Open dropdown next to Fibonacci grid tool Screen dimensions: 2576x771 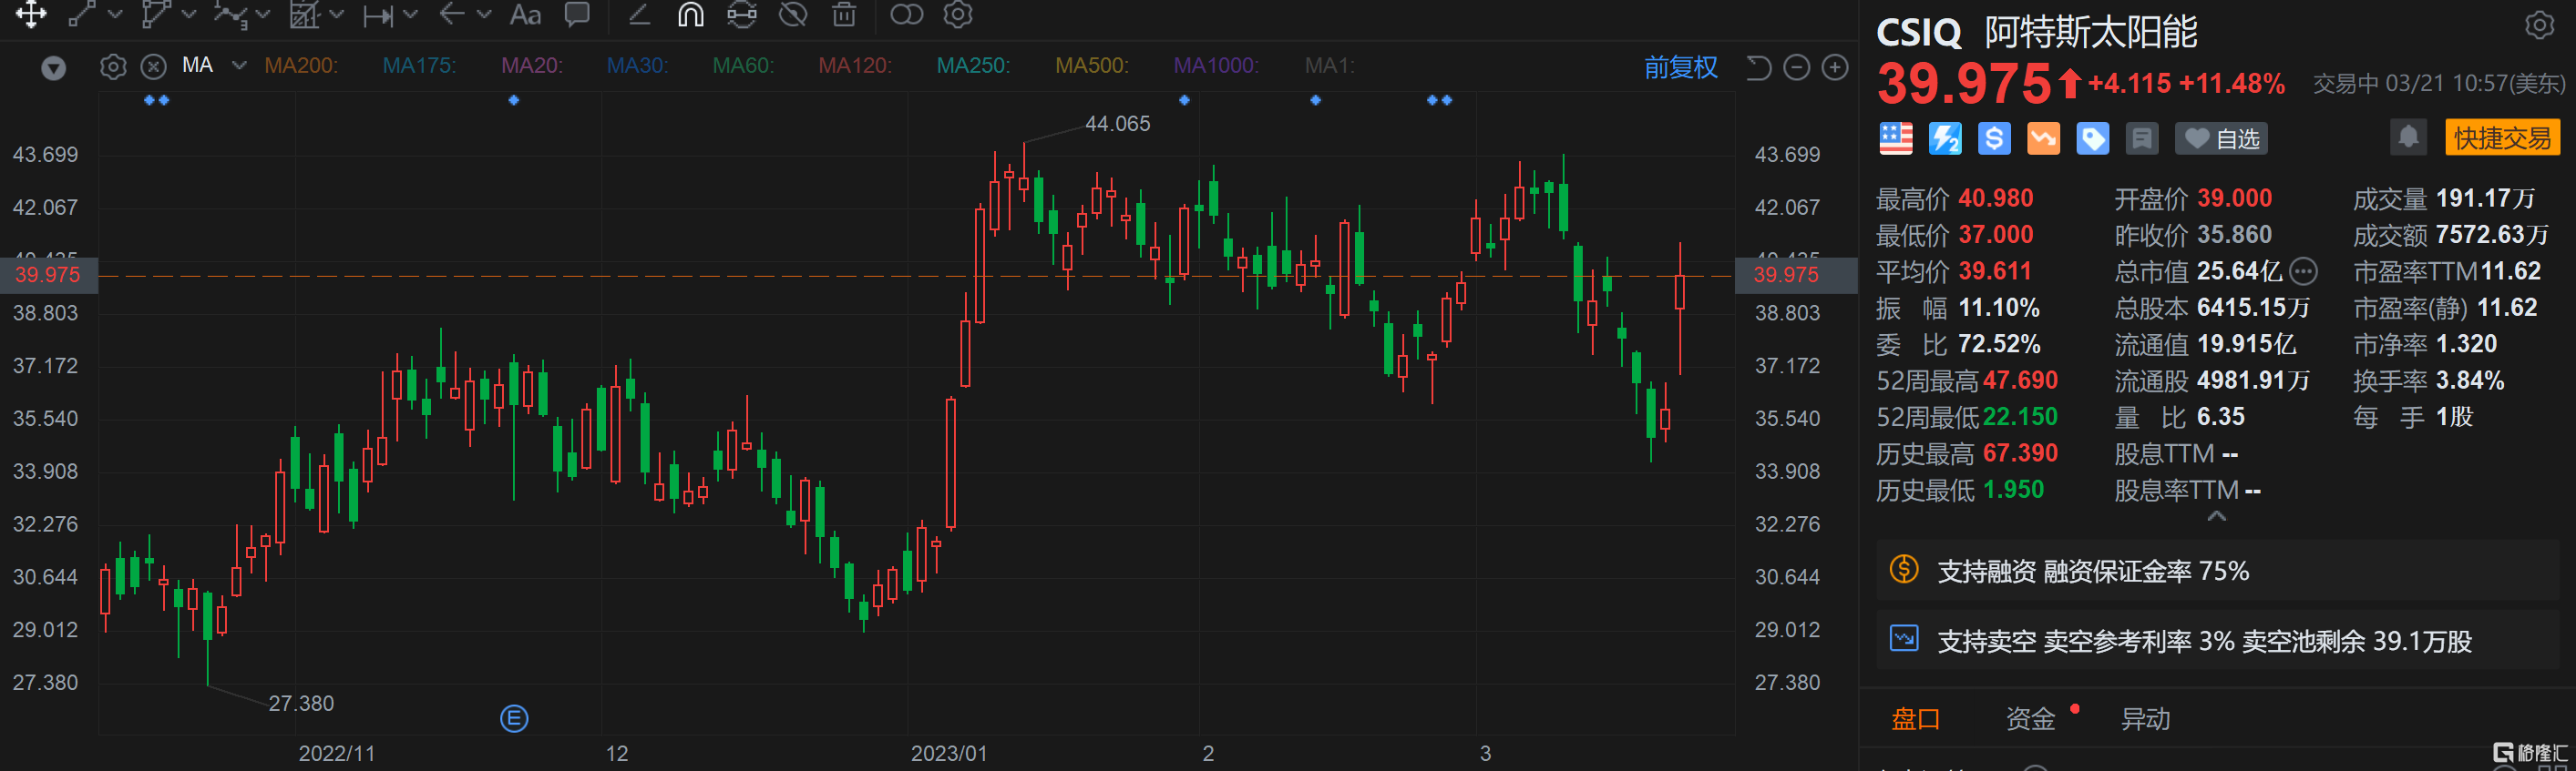(x=337, y=14)
